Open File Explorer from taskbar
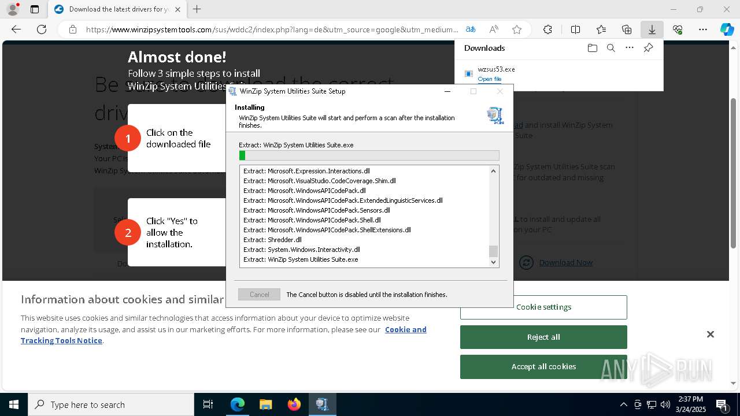 coord(265,404)
